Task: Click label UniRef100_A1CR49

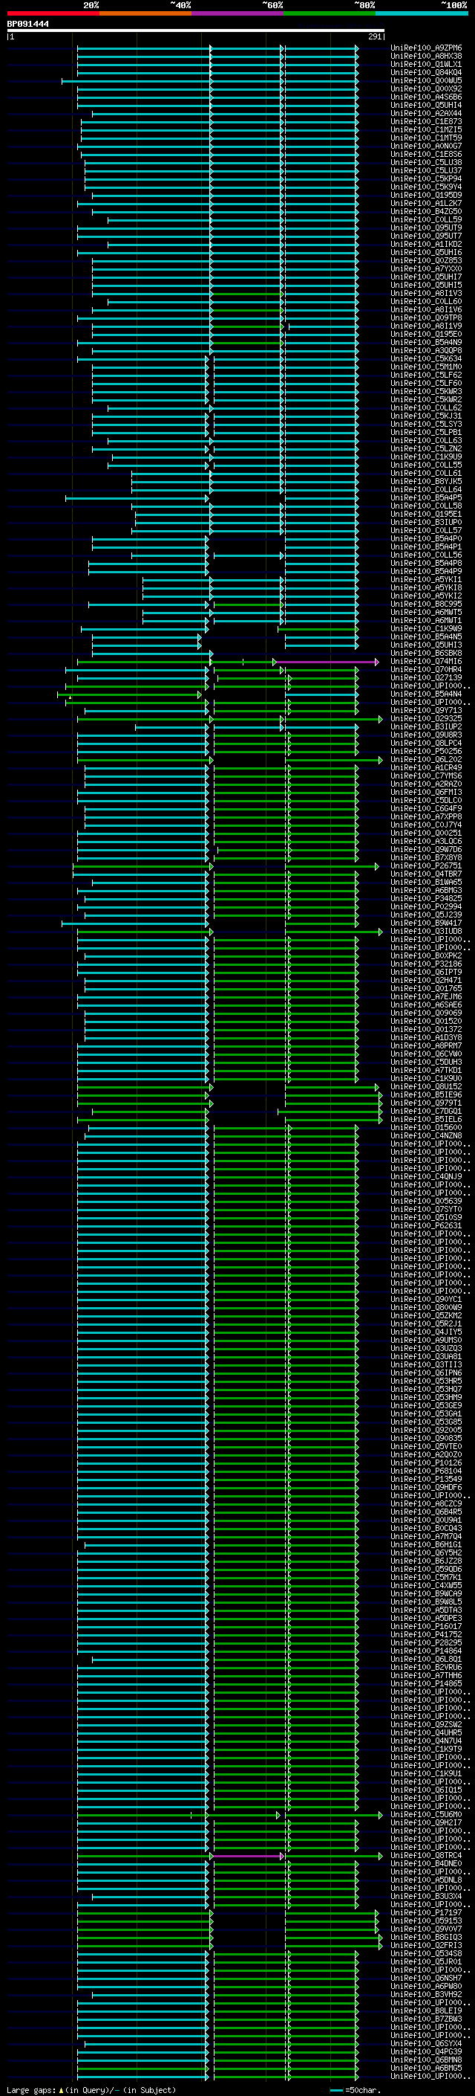Action: [x=426, y=767]
